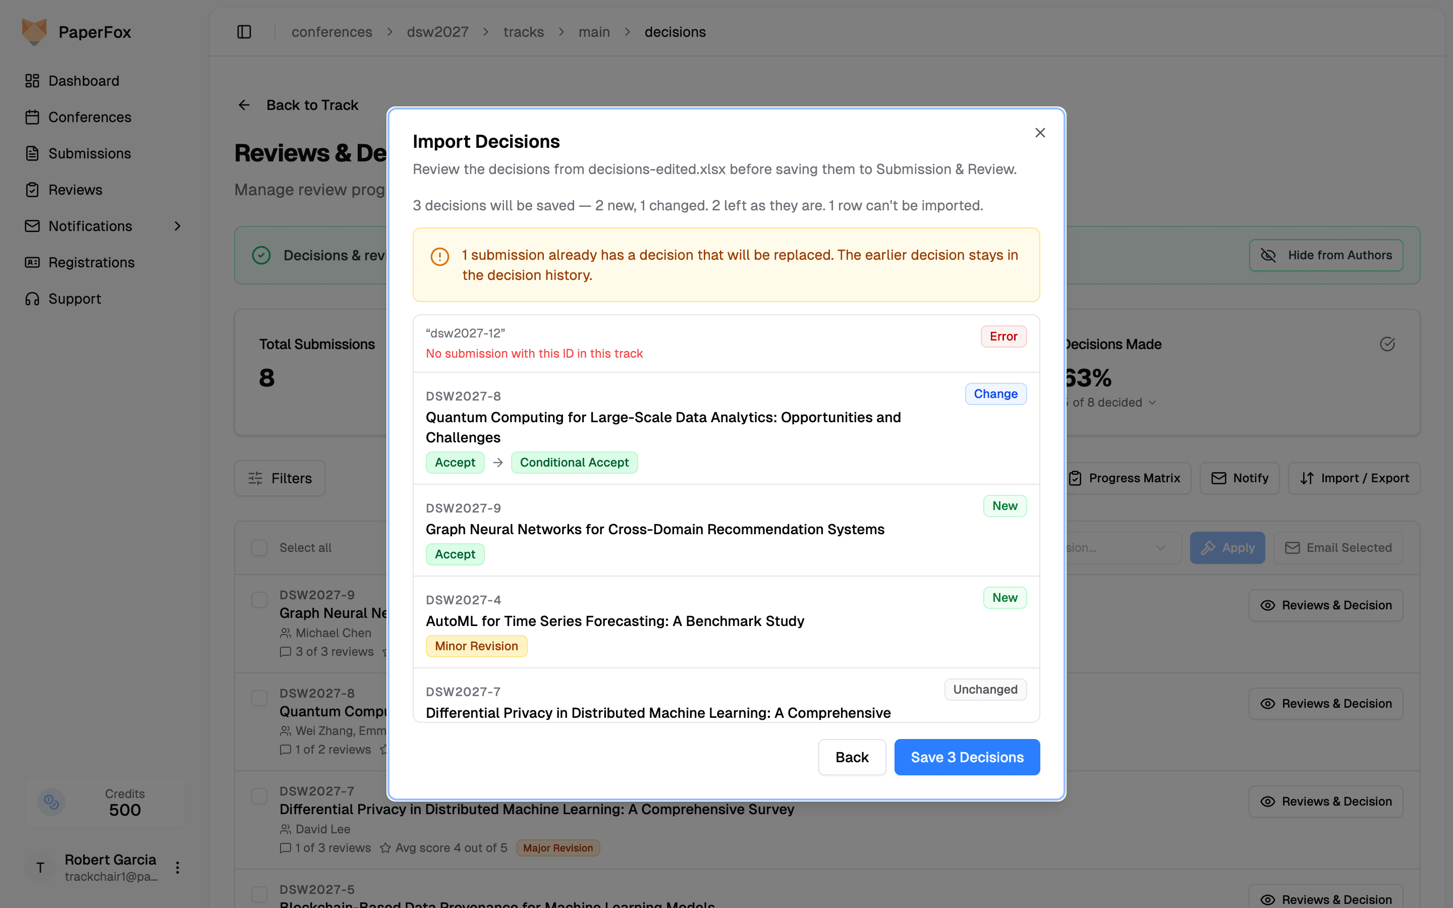Tick the Select all checkbox

point(259,548)
